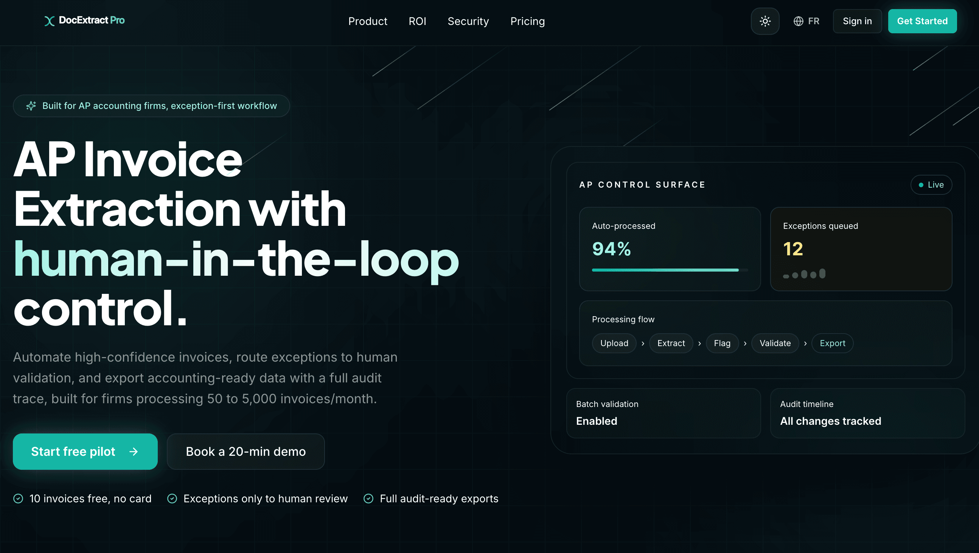Viewport: 979px width, 553px height.
Task: Click the globe language icon
Action: coord(798,21)
